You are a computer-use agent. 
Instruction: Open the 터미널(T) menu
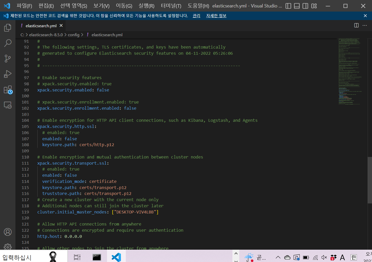[171, 6]
